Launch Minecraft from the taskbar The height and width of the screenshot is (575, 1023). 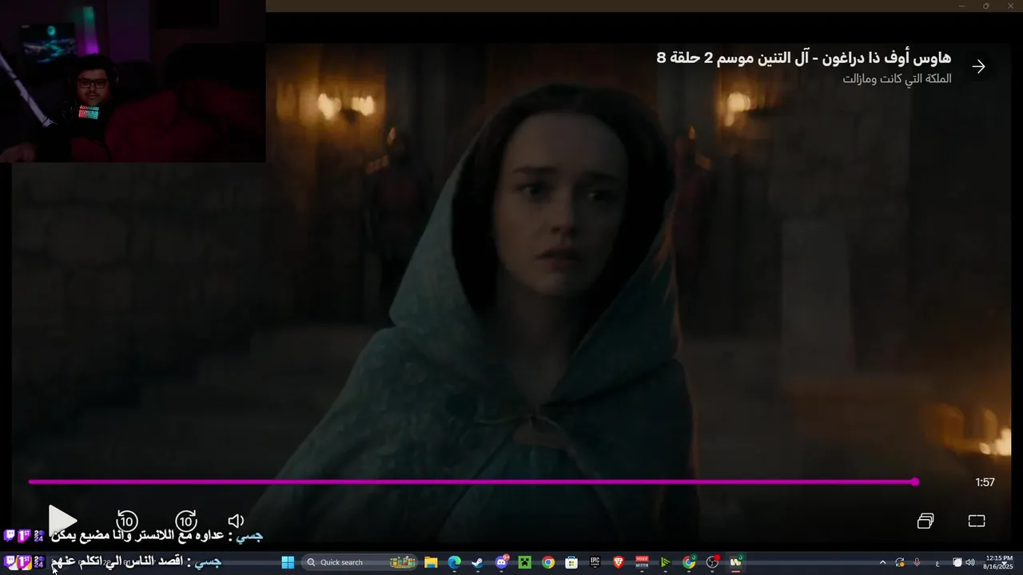pyautogui.click(x=524, y=562)
